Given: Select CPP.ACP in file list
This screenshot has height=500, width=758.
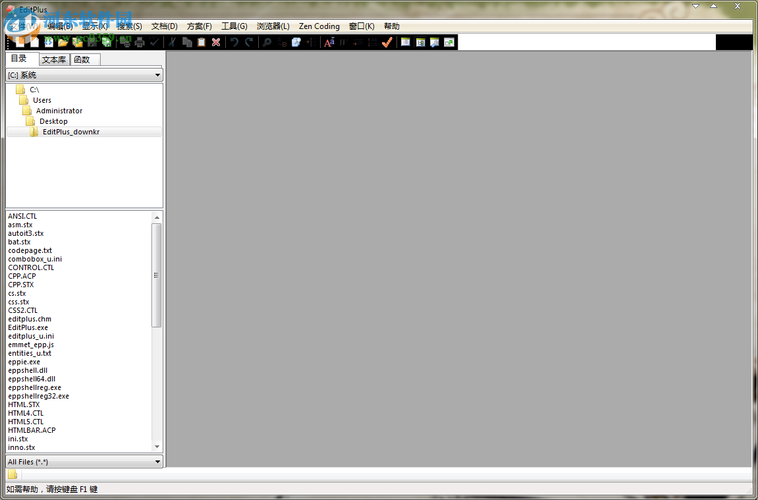Looking at the screenshot, I should (22, 276).
